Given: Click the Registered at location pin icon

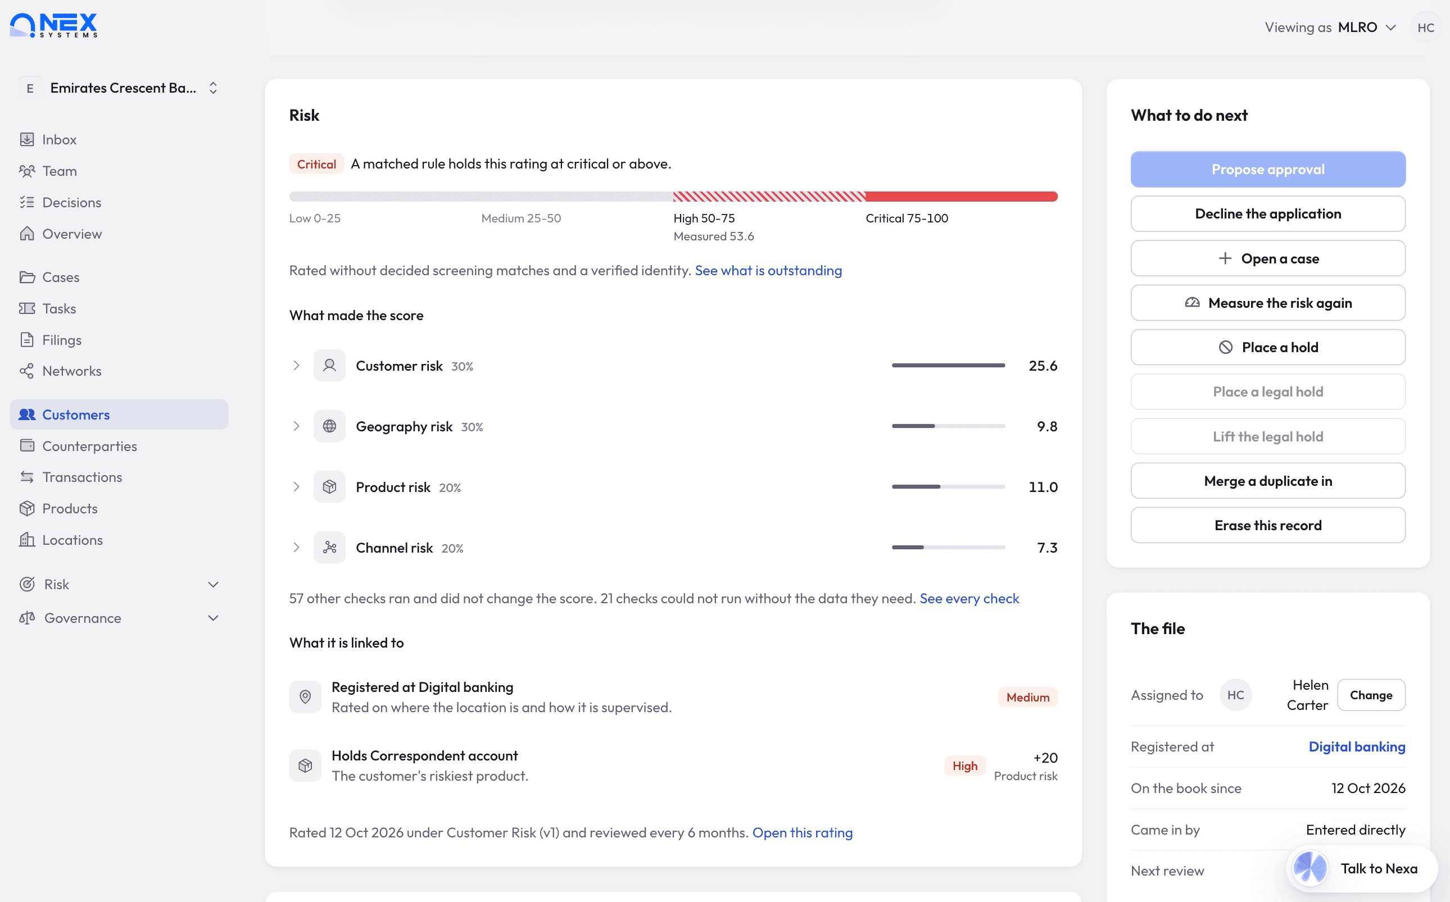Looking at the screenshot, I should tap(305, 697).
